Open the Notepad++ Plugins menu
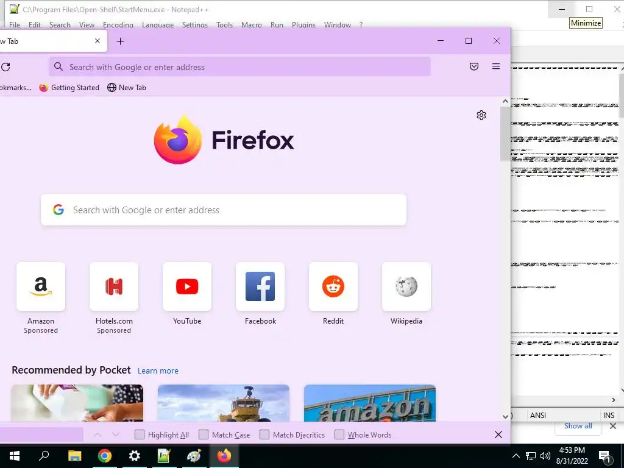Screen dimensions: 624x468 (303, 24)
